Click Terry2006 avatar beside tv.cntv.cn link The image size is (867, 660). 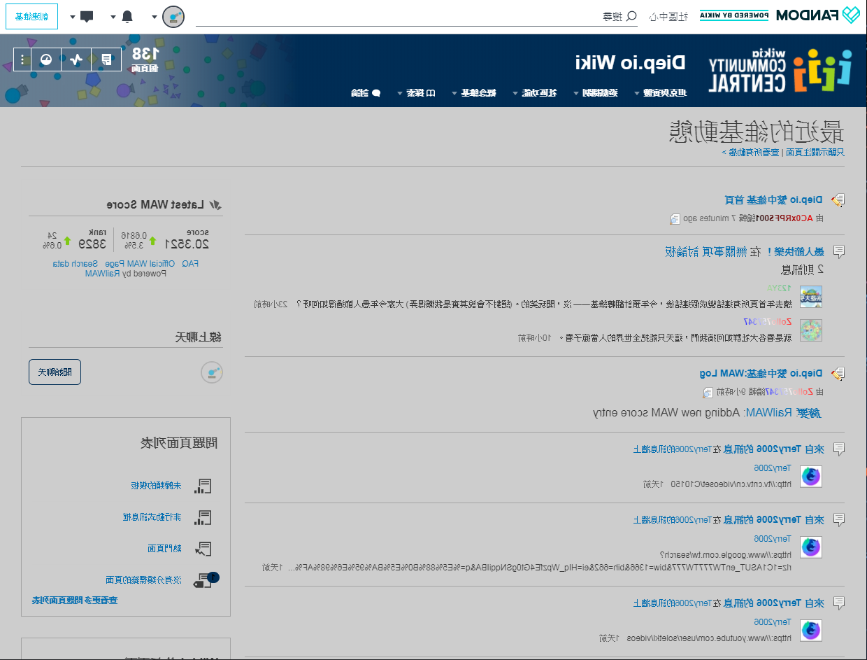pyautogui.click(x=810, y=476)
